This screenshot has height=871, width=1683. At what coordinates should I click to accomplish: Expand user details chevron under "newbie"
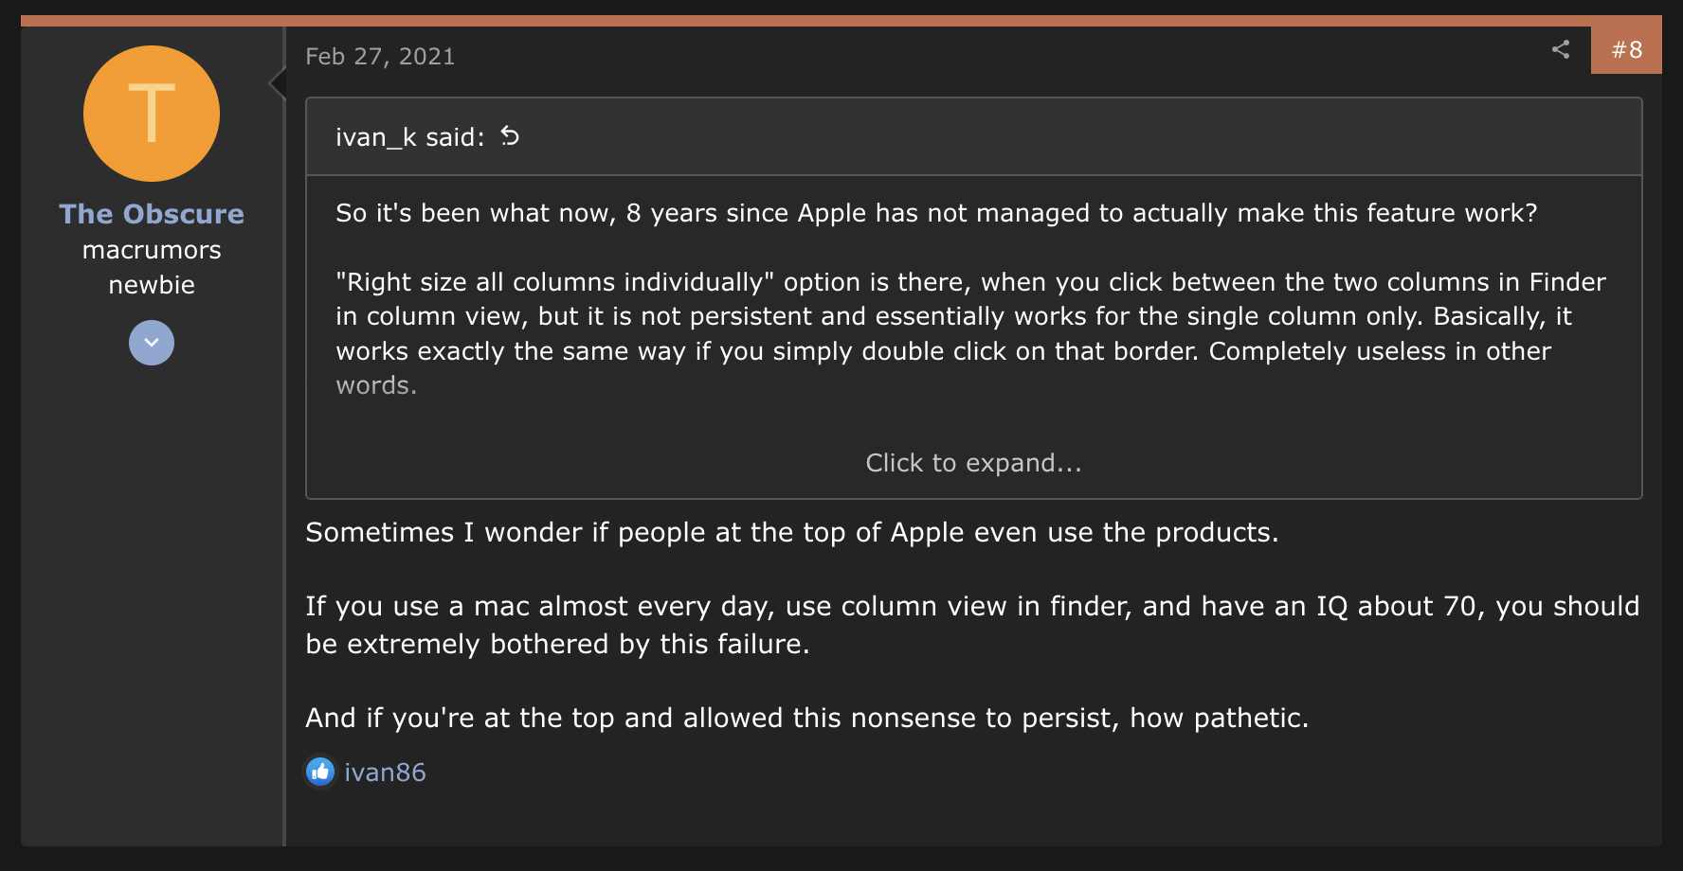tap(152, 343)
